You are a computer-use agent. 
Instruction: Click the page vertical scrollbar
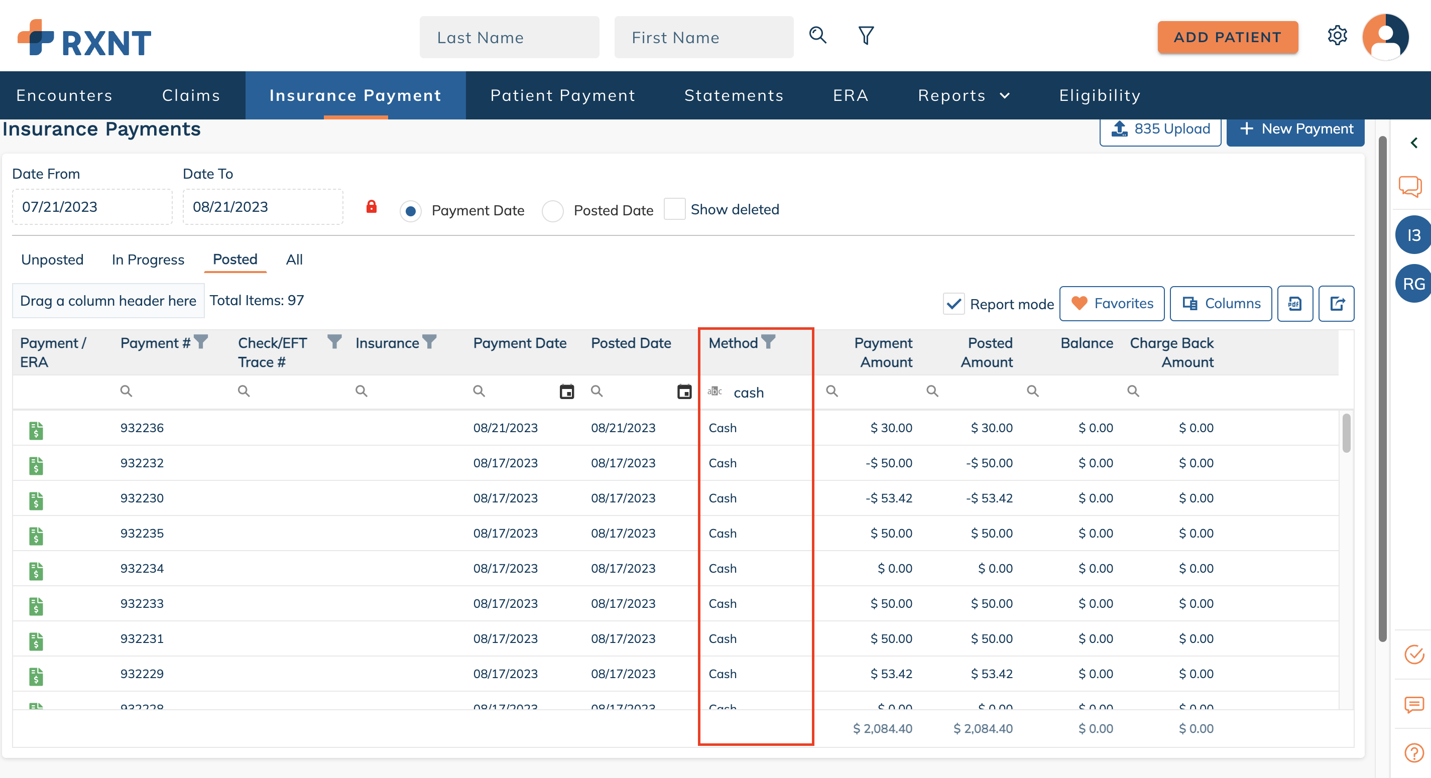[1382, 388]
